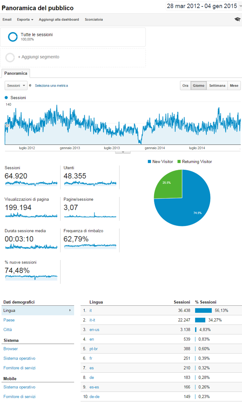This screenshot has height=403, width=242.
Task: Click the blue Sessioni legend dot
Action: [6, 98]
